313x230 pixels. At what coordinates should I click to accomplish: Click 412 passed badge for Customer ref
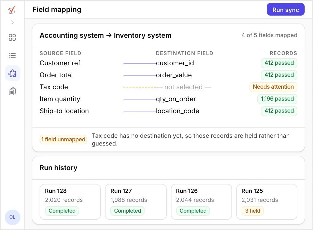pos(279,63)
